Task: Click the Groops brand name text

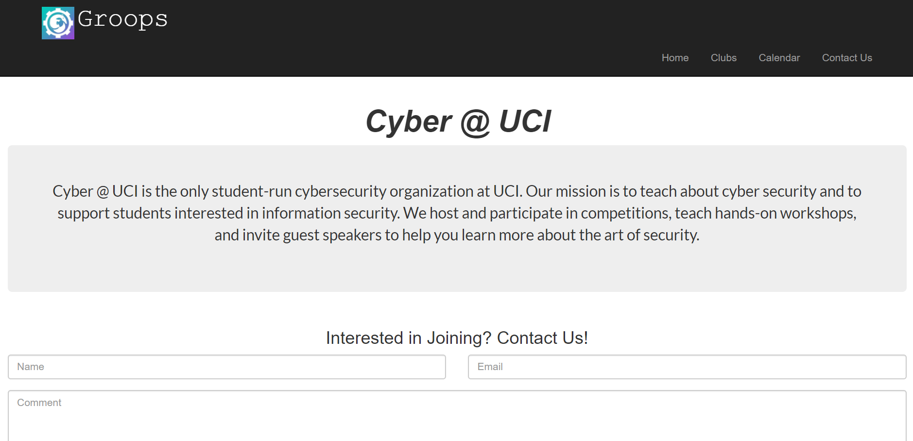Action: point(122,19)
